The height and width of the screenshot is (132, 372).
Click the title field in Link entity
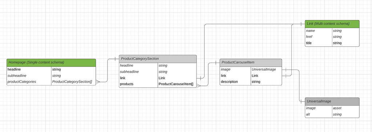pos(318,43)
